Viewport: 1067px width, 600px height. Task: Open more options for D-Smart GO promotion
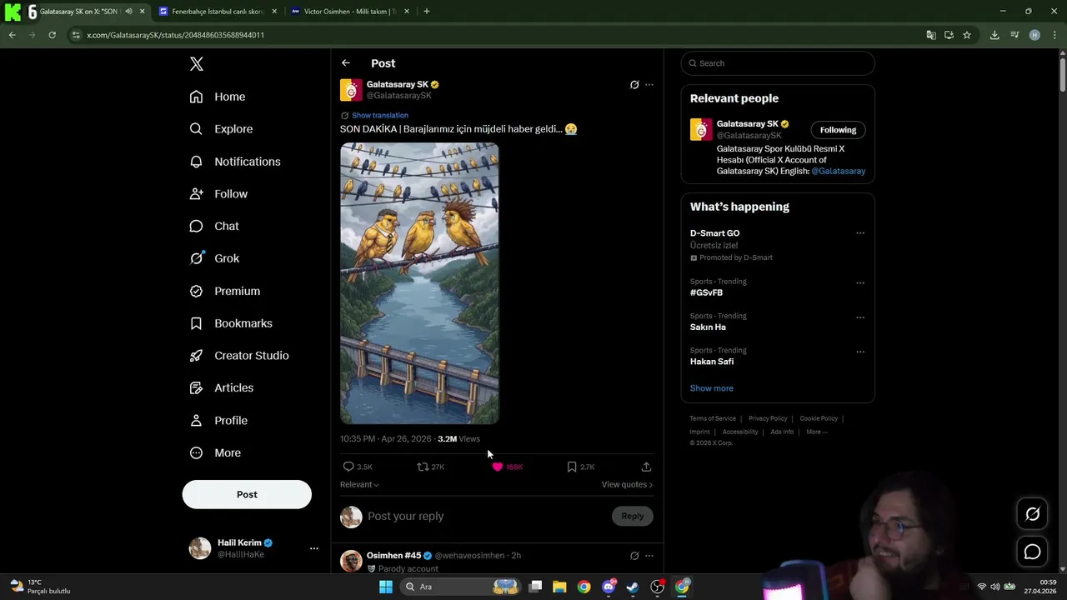click(860, 233)
